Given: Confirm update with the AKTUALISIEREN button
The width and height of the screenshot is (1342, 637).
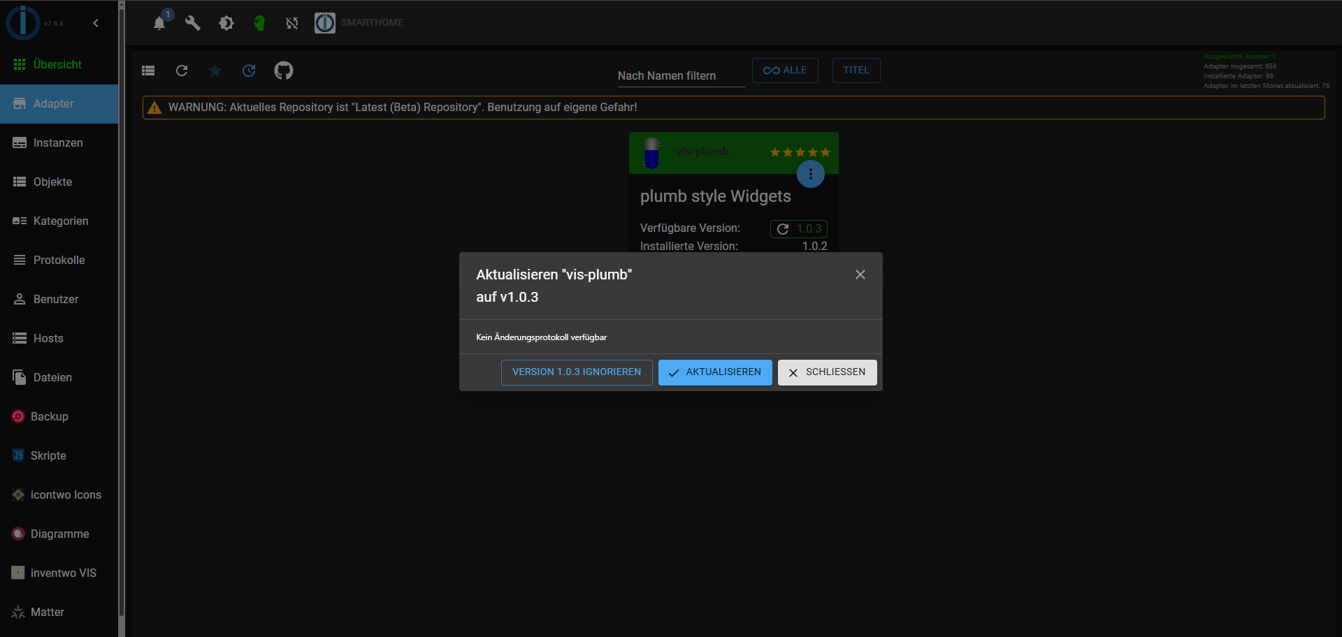Looking at the screenshot, I should pos(715,372).
